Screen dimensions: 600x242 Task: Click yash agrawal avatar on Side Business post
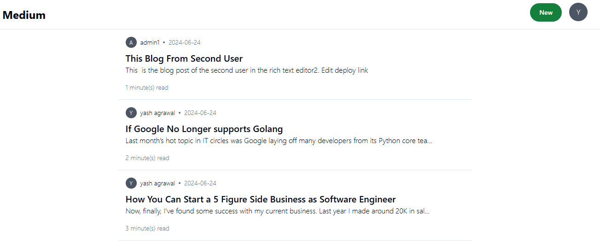coord(131,183)
